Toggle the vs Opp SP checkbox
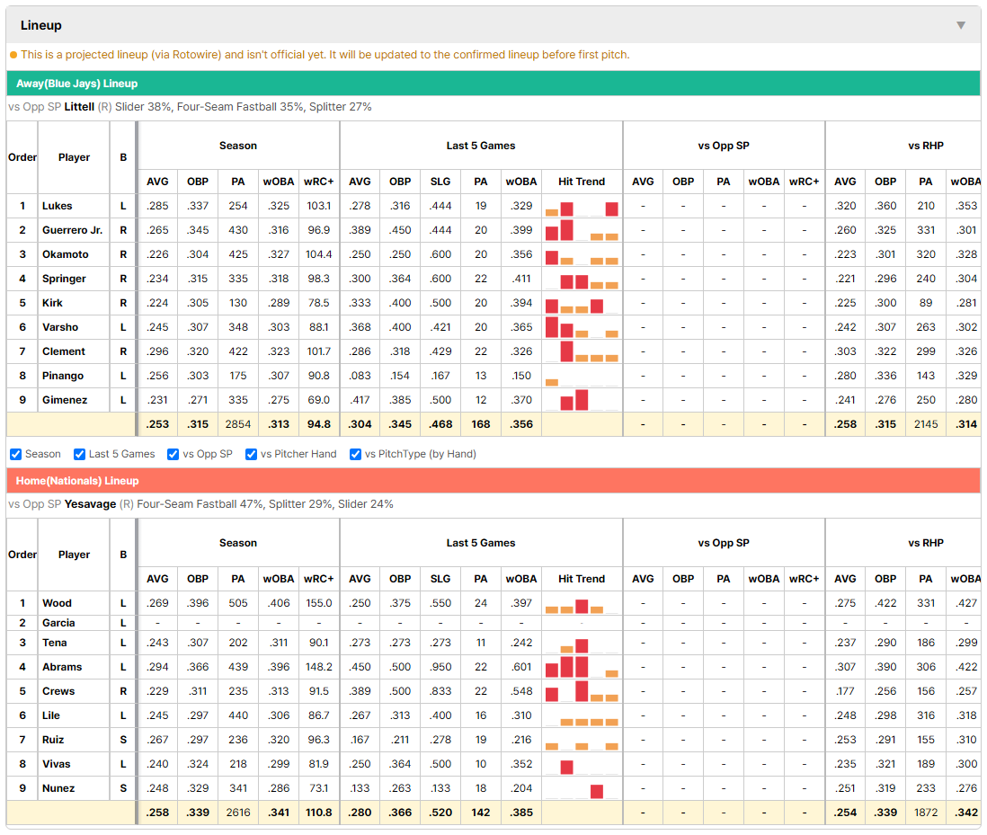 pyautogui.click(x=173, y=454)
